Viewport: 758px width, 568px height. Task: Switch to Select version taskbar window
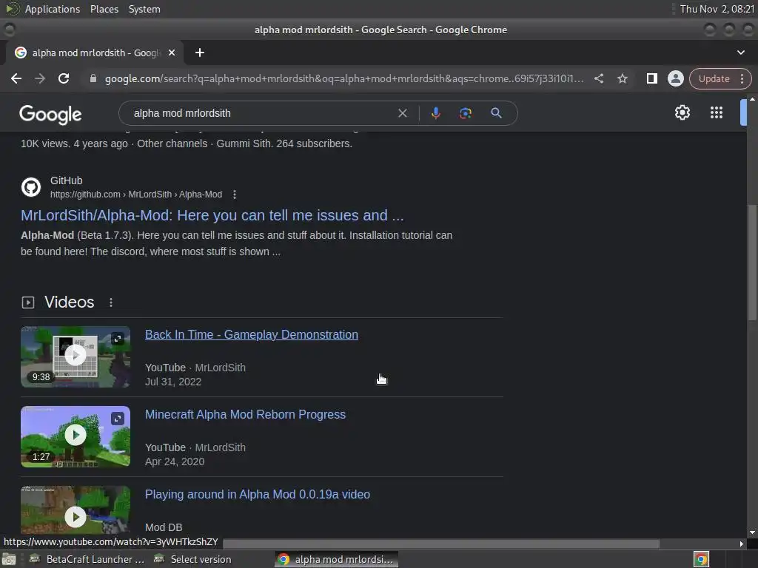point(193,559)
